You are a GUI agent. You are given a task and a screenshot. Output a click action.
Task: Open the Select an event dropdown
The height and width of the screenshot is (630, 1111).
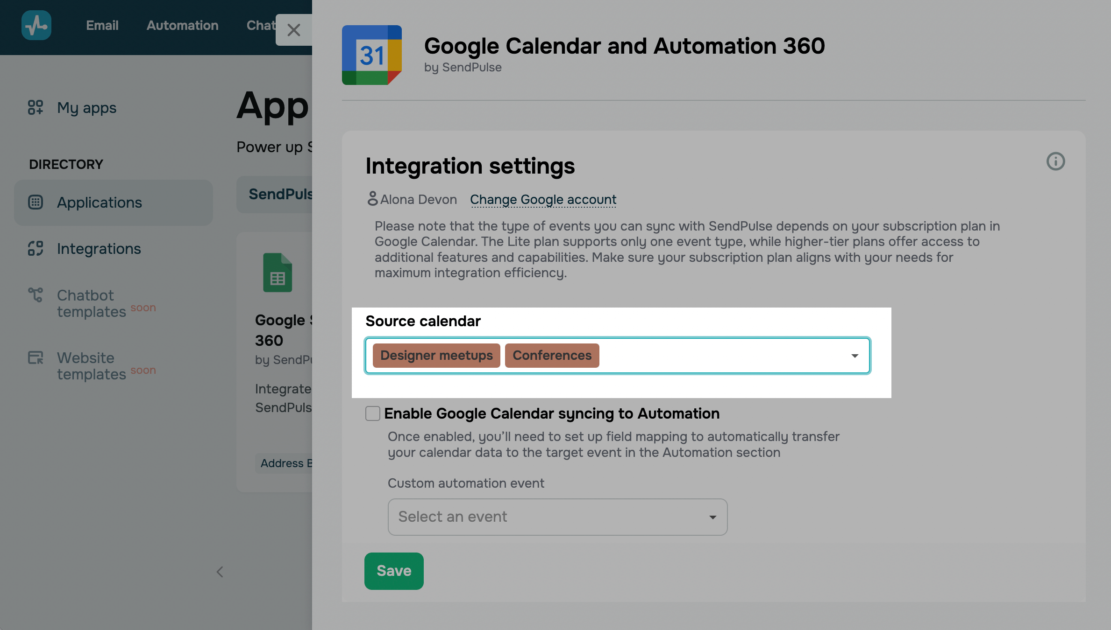click(x=557, y=517)
